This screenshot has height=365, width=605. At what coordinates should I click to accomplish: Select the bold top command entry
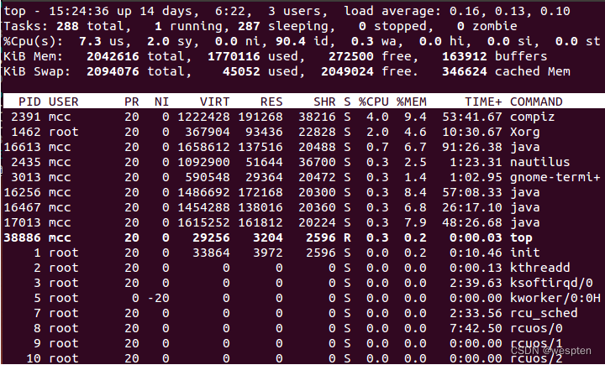click(521, 237)
